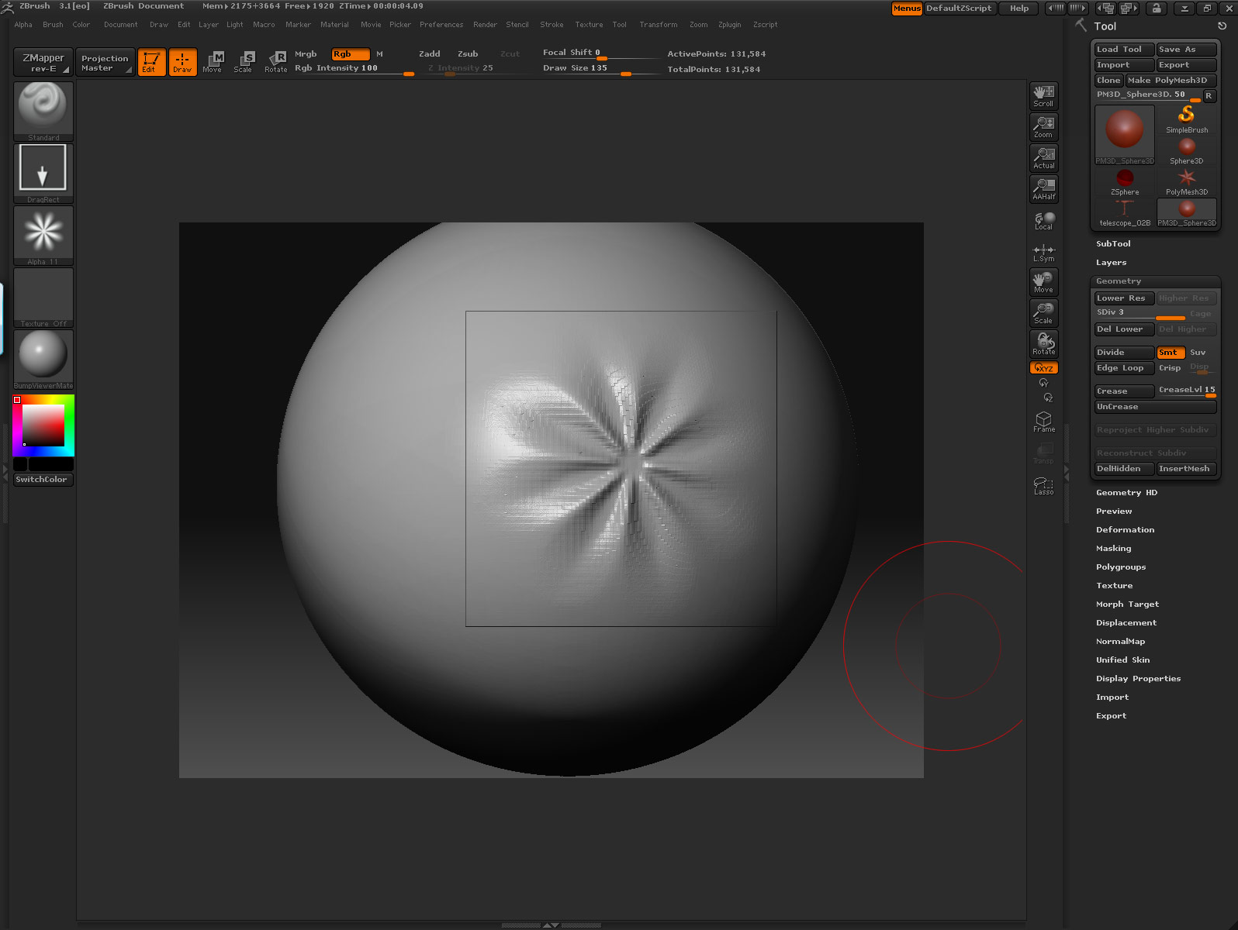
Task: Select the Scale transform icon in top toolbar
Action: click(244, 61)
